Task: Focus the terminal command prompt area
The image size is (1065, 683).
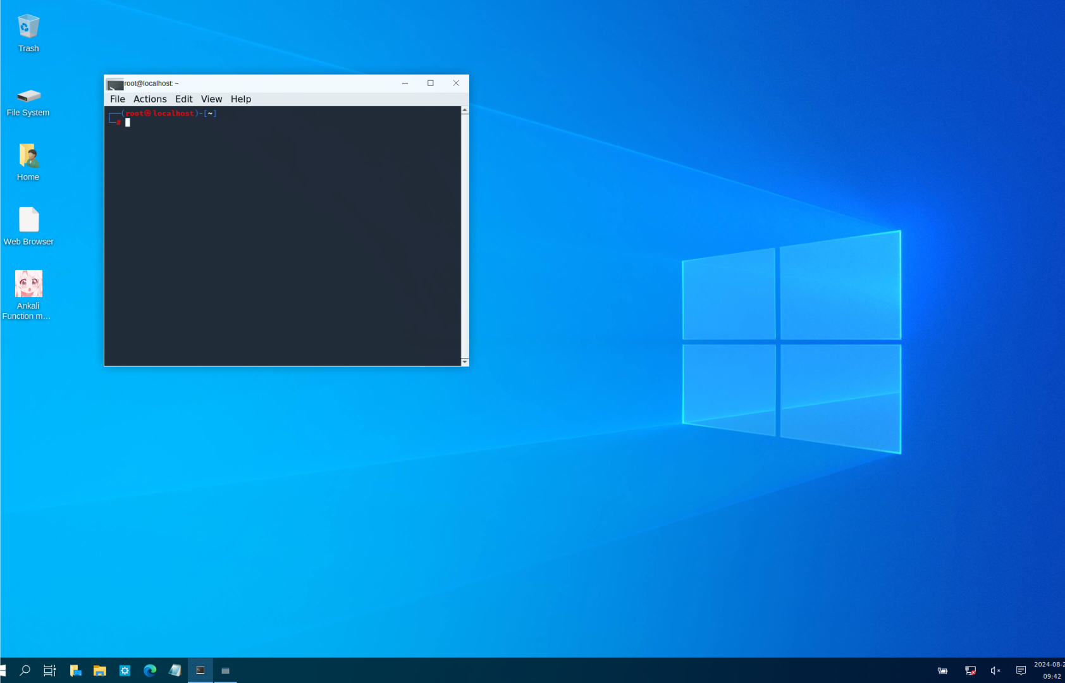Action: [x=283, y=236]
